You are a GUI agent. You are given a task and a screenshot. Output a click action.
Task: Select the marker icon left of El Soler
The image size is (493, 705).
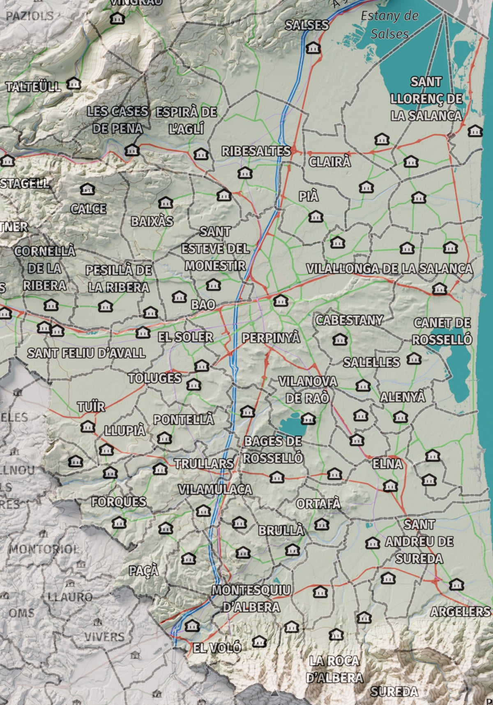(143, 332)
